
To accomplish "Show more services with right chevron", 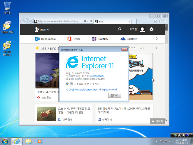I will pyautogui.click(x=157, y=39).
